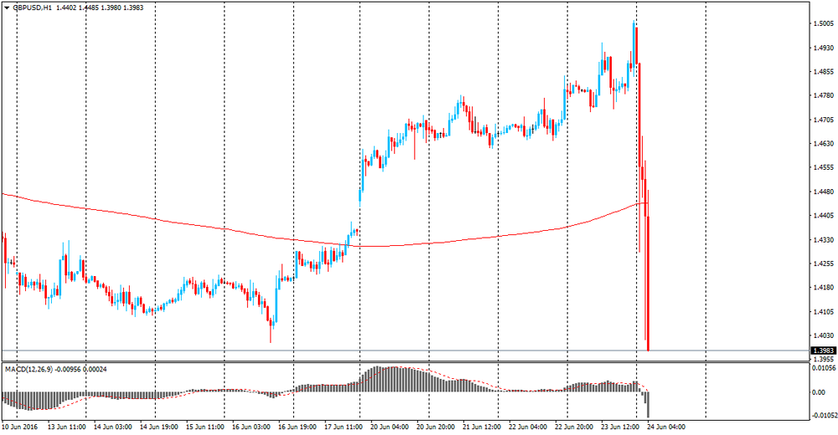This screenshot has height=435, width=838.
Task: Select the MACD(12,26,9) indicator label
Action: [30, 369]
